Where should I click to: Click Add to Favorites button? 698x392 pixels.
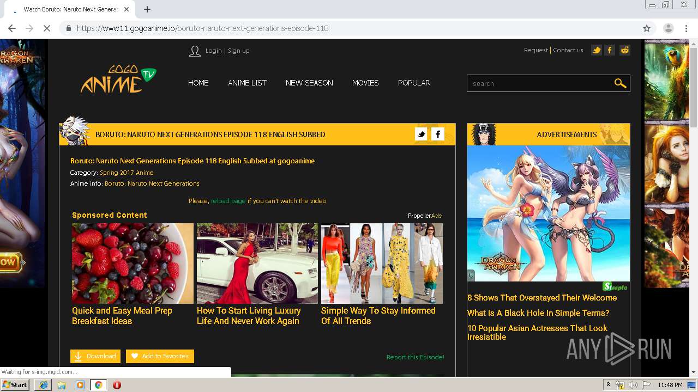(x=160, y=356)
